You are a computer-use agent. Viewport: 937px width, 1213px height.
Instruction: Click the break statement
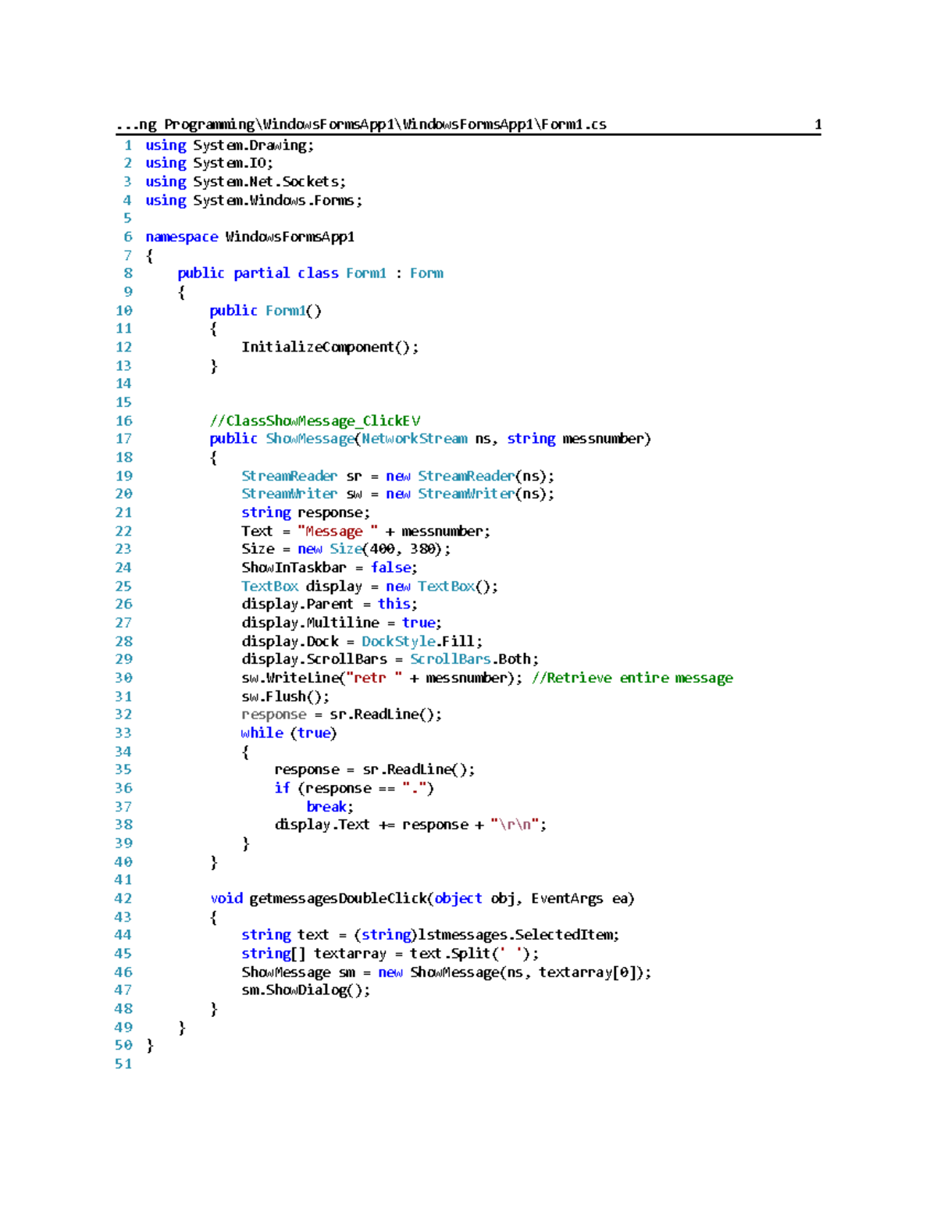pyautogui.click(x=330, y=807)
